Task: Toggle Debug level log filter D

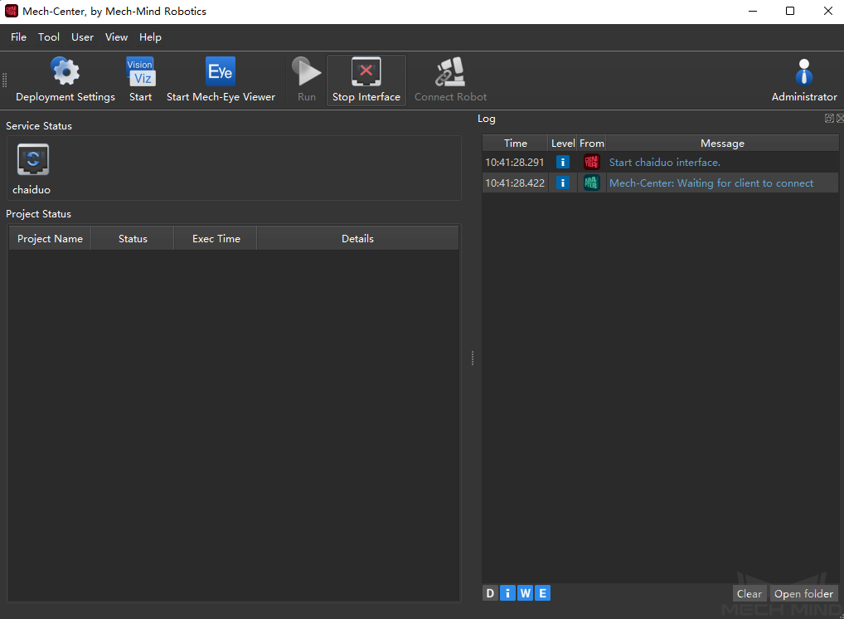Action: point(490,593)
